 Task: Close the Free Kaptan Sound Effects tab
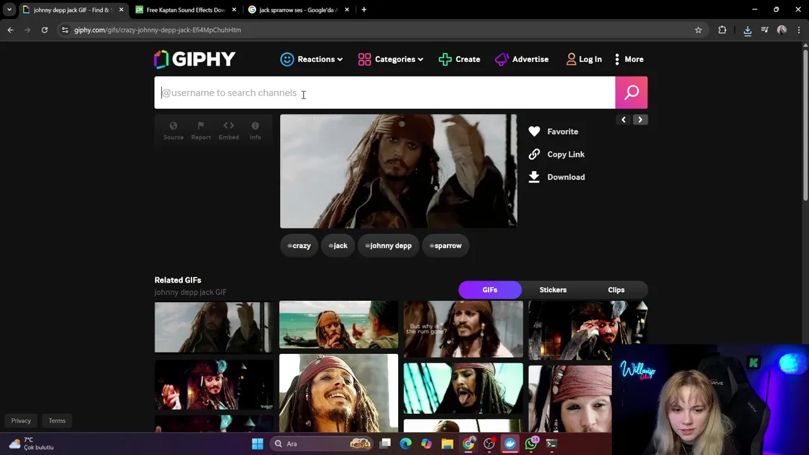coord(234,10)
